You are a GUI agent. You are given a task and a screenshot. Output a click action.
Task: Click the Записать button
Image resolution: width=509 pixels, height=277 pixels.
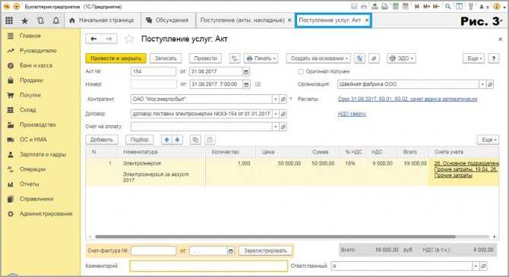click(166, 58)
